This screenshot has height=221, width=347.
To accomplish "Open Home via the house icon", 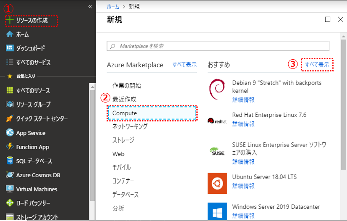I will click(x=10, y=34).
